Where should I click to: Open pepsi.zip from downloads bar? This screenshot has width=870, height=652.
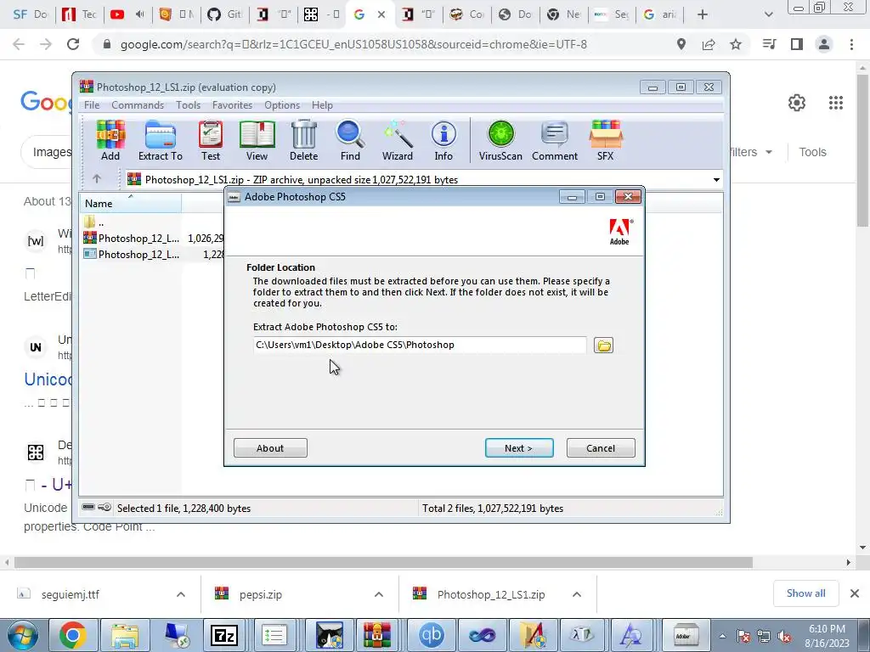coord(260,594)
